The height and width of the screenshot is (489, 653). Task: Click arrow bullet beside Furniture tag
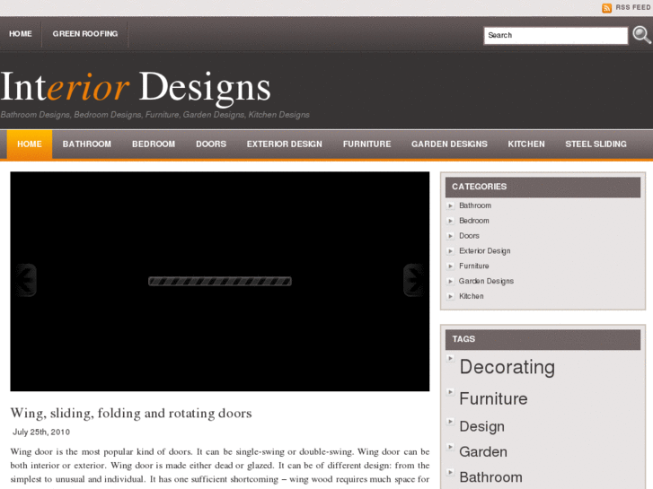pos(450,391)
